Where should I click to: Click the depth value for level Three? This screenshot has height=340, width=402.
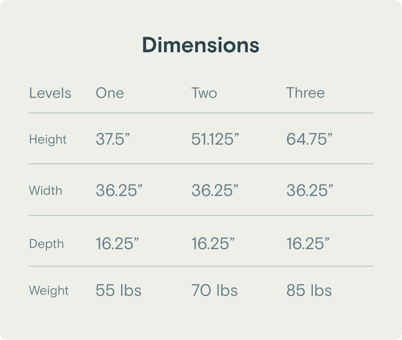[x=308, y=244]
